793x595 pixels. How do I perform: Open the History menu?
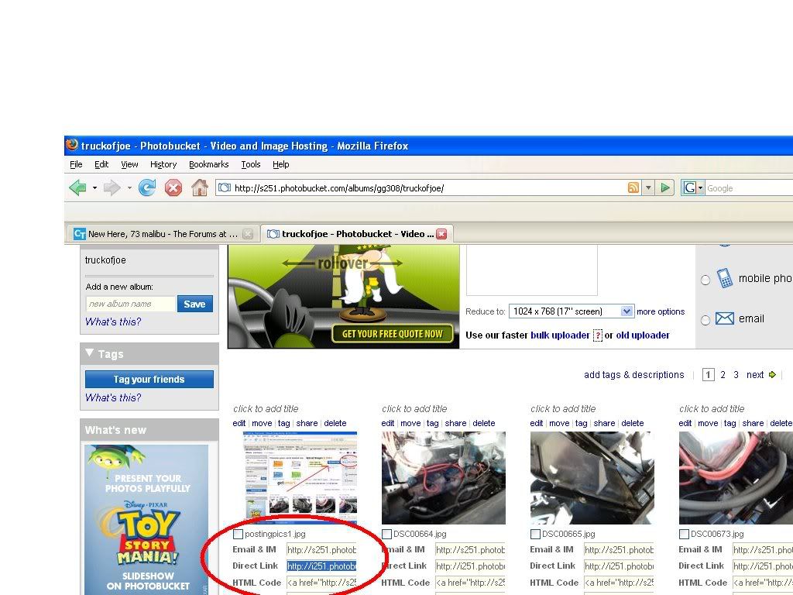pyautogui.click(x=163, y=164)
